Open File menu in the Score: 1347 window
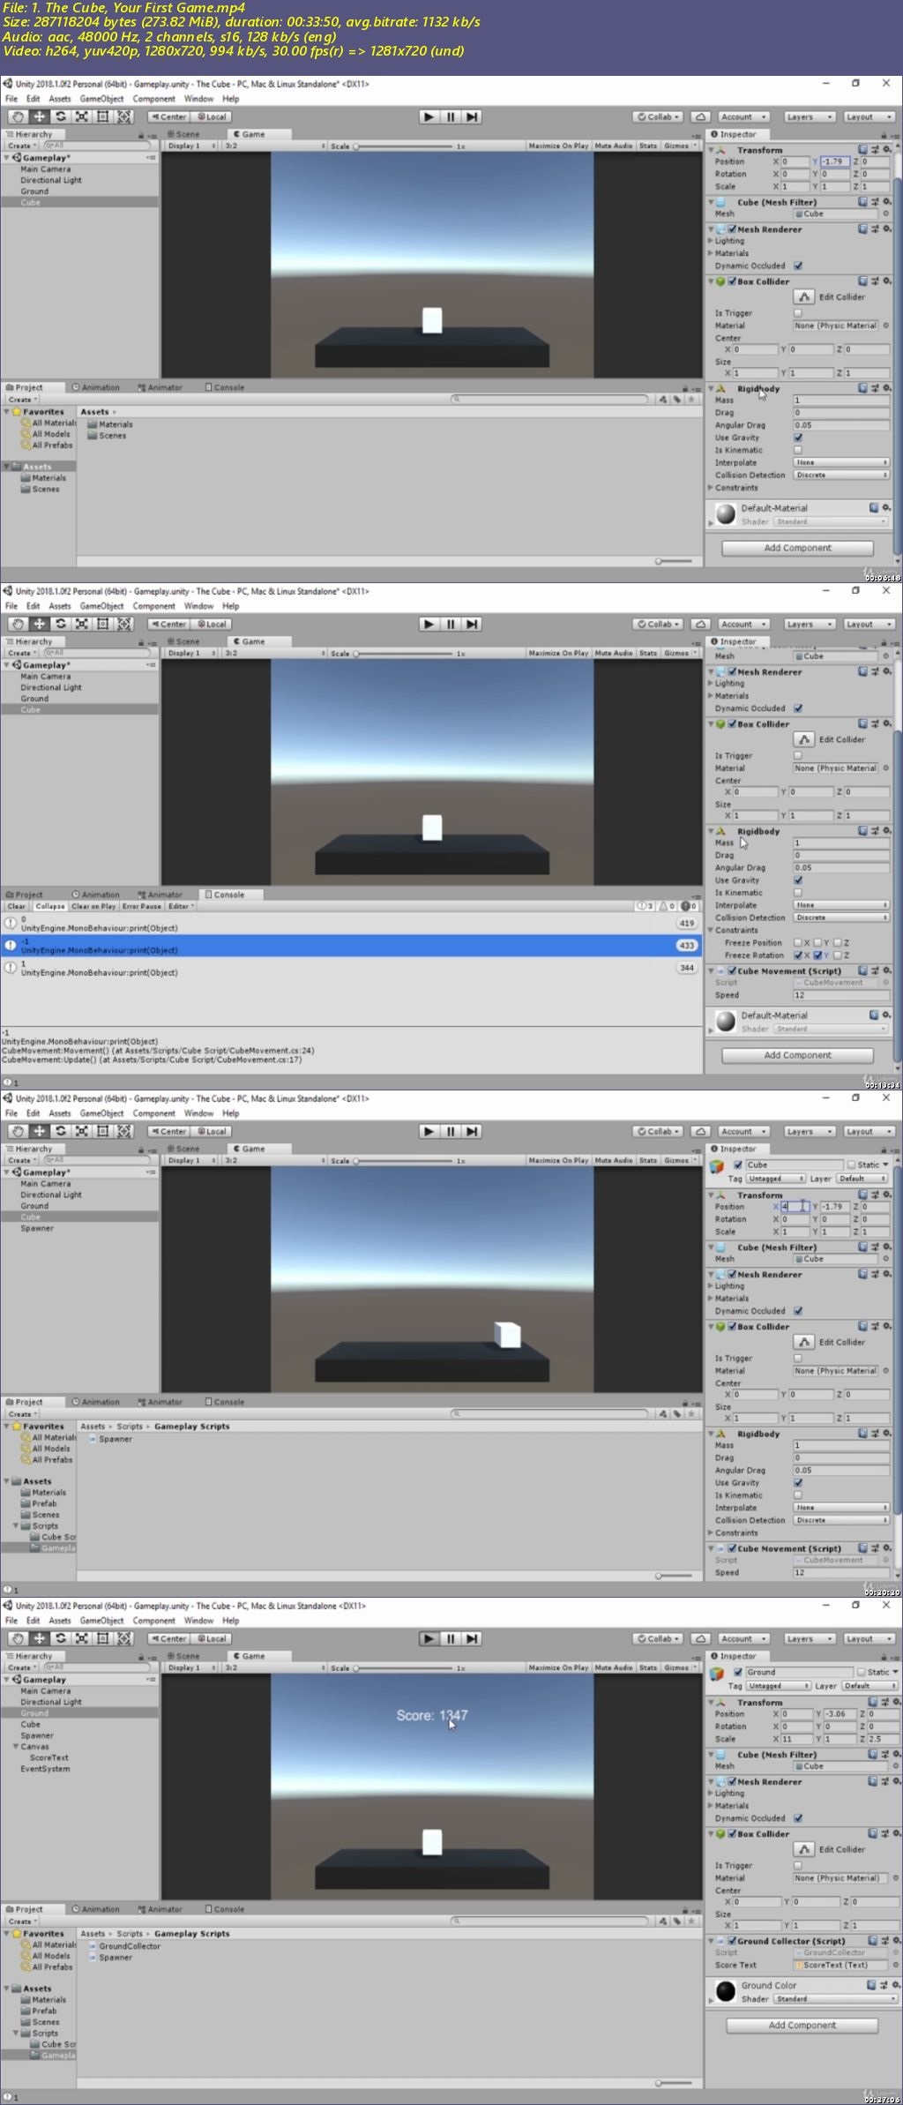Image resolution: width=903 pixels, height=2105 pixels. [x=11, y=1621]
